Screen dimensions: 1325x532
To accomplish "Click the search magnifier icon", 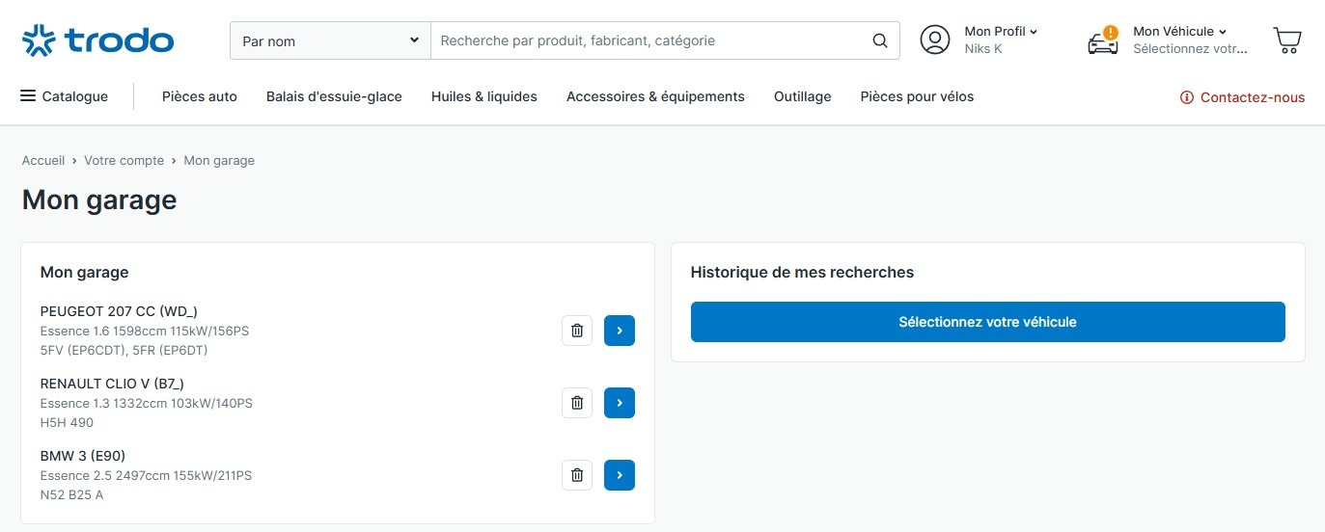I will (879, 40).
